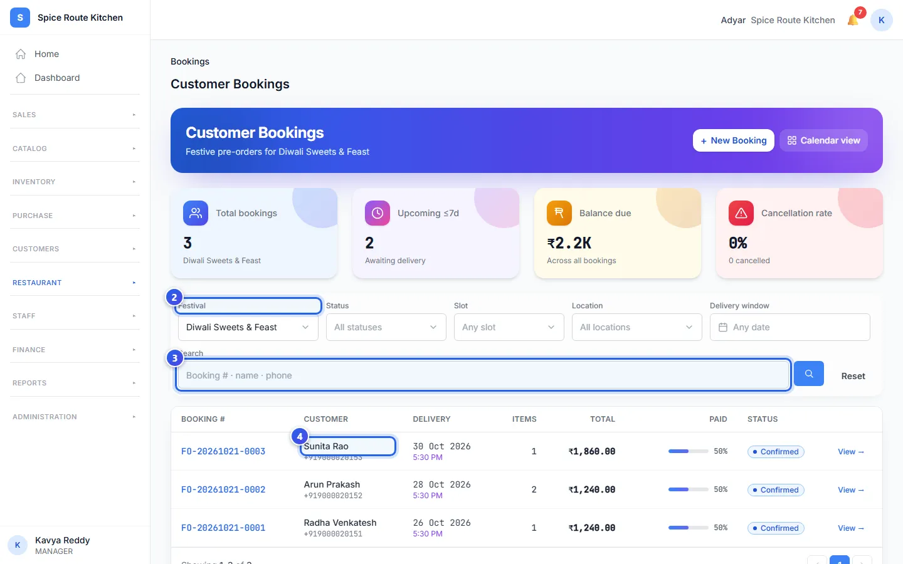Click the Home icon in sidebar
Image resolution: width=903 pixels, height=564 pixels.
(x=21, y=54)
